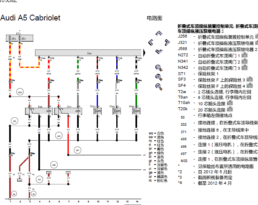Select legend entry 'ST1' 保险丝架 1
The image size is (258, 205).
pyautogui.click(x=198, y=73)
